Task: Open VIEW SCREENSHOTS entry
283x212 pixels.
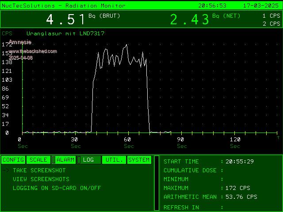Action: 41,179
